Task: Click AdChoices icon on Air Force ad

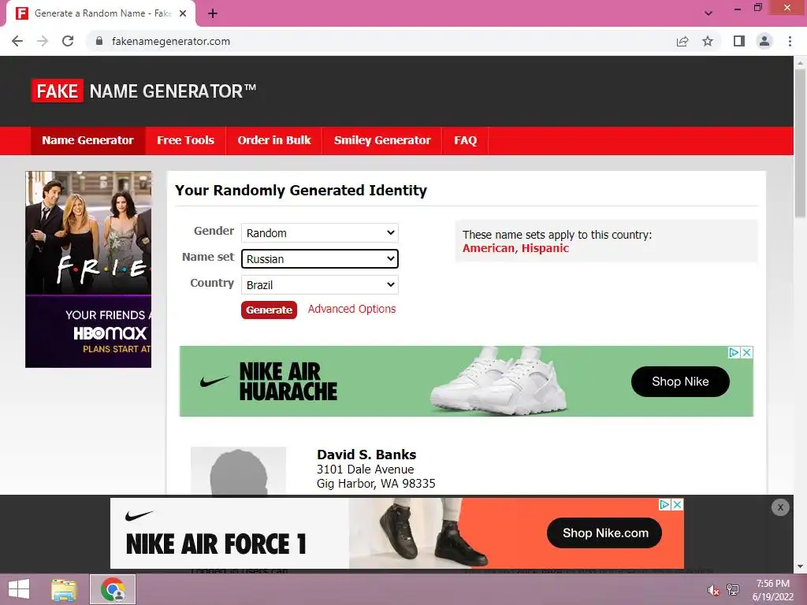Action: click(x=665, y=505)
